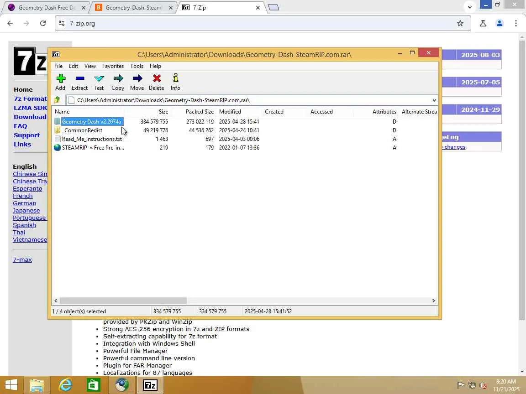This screenshot has height=394, width=526.
Task: Click the 7z icon in window title bar
Action: tap(56, 54)
